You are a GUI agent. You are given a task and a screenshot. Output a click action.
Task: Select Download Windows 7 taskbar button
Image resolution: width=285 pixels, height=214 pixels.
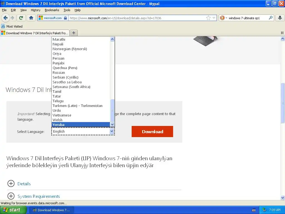tap(51, 210)
